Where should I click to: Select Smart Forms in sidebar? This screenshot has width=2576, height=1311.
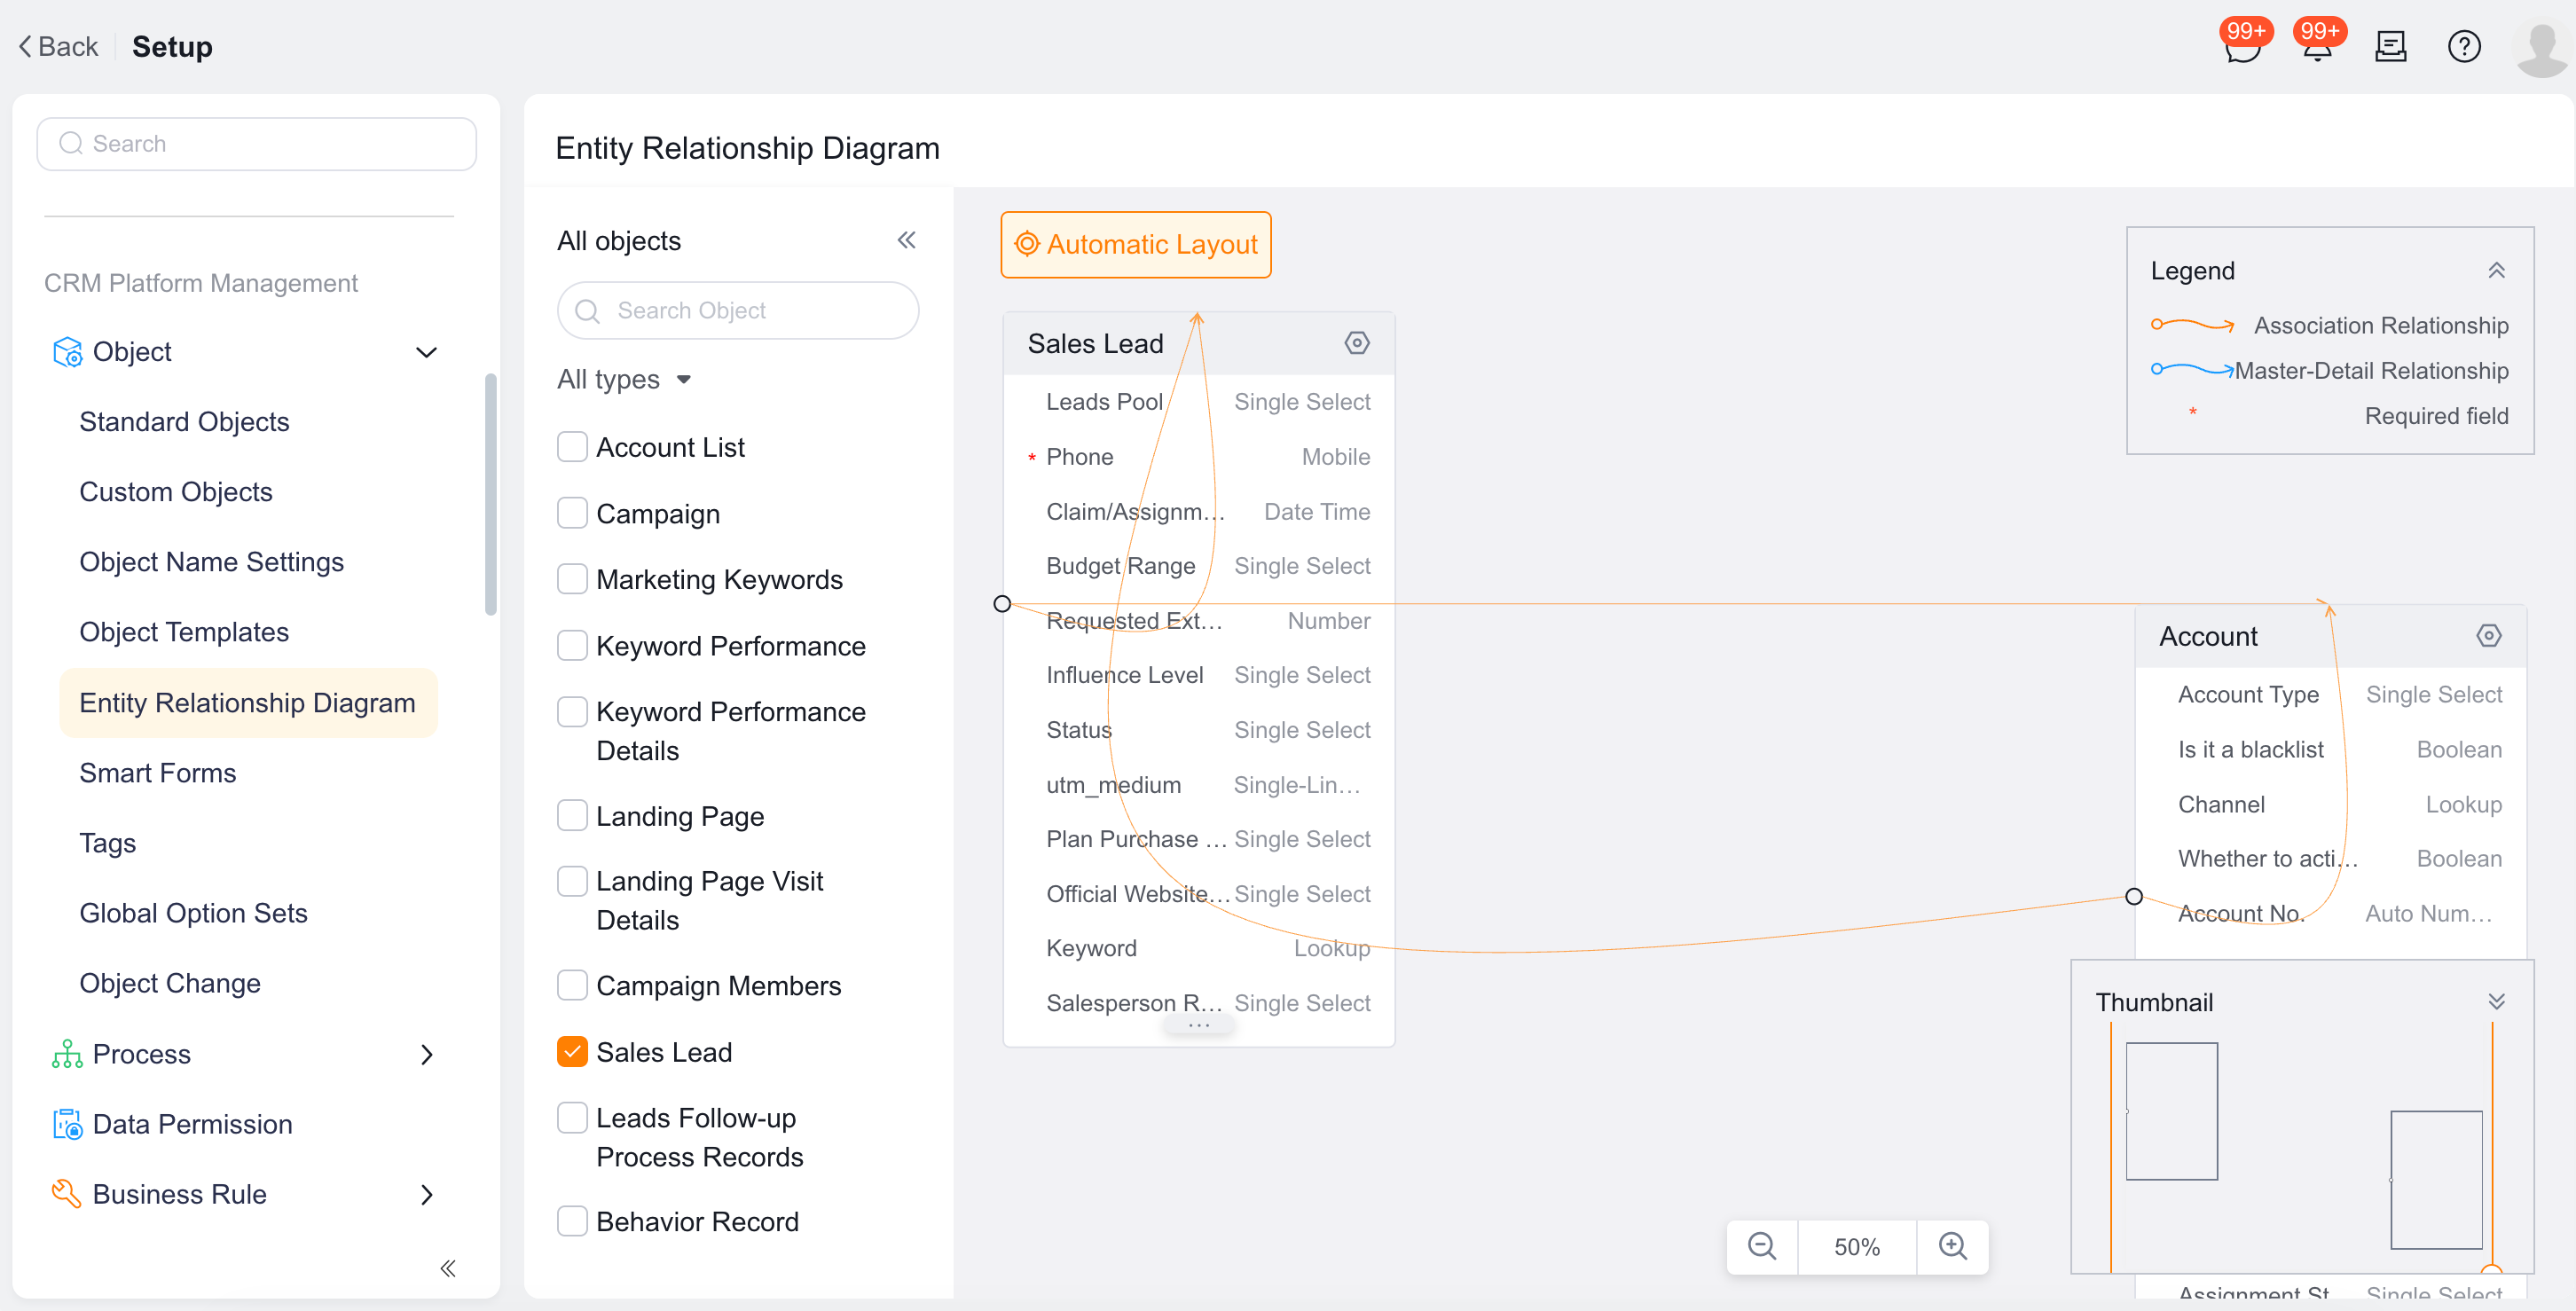click(158, 773)
